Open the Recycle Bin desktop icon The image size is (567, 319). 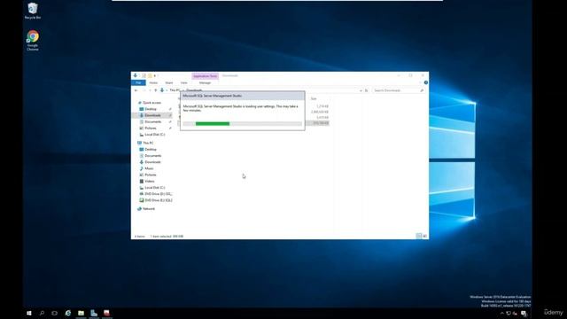pyautogui.click(x=33, y=11)
